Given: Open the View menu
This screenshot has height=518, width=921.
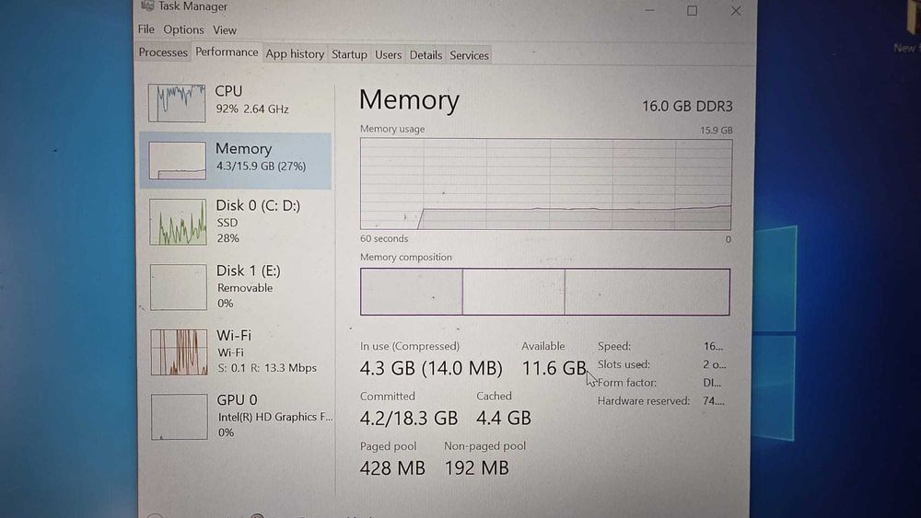Looking at the screenshot, I should 225,29.
